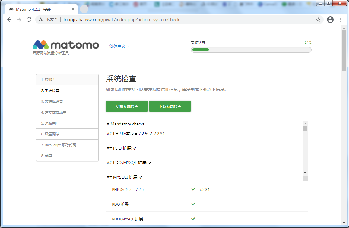Select step 2. 系统检查
The height and width of the screenshot is (228, 349).
pos(68,91)
